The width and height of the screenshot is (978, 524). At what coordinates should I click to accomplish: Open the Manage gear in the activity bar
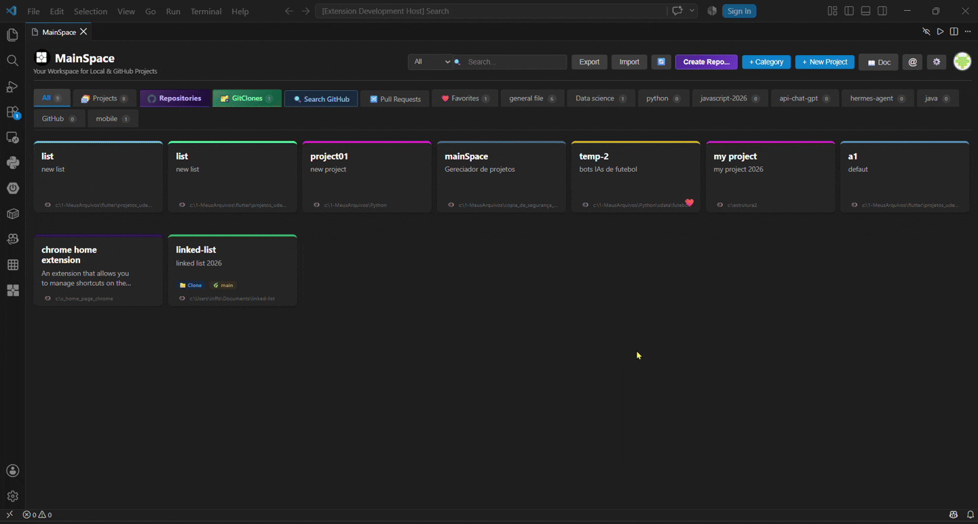(12, 496)
